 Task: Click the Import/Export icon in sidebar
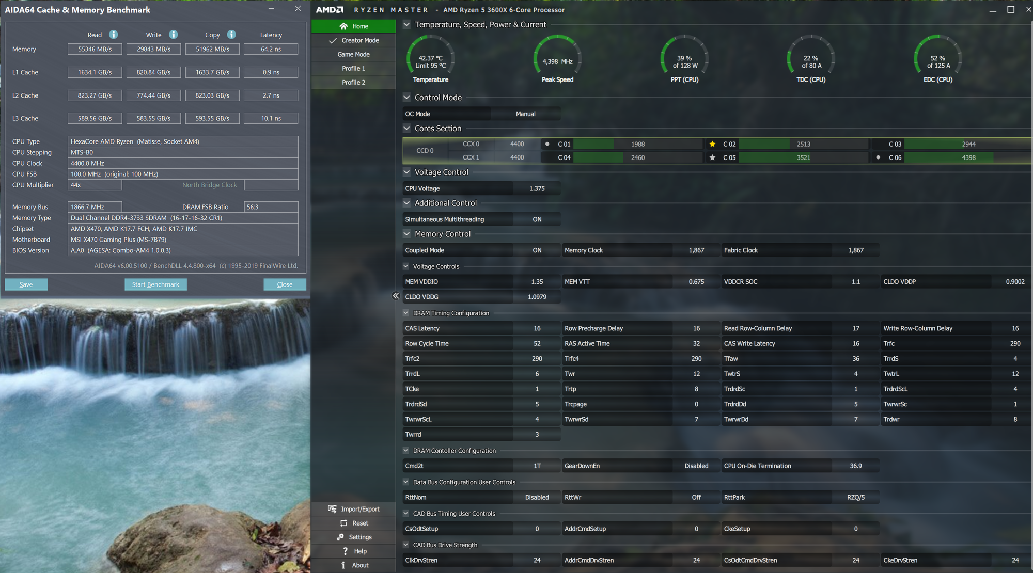[332, 509]
